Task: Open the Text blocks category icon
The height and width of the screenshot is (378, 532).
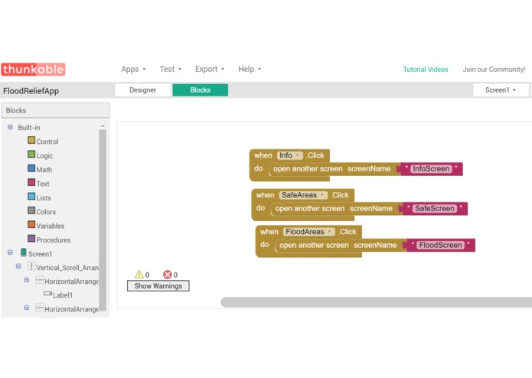Action: [31, 182]
